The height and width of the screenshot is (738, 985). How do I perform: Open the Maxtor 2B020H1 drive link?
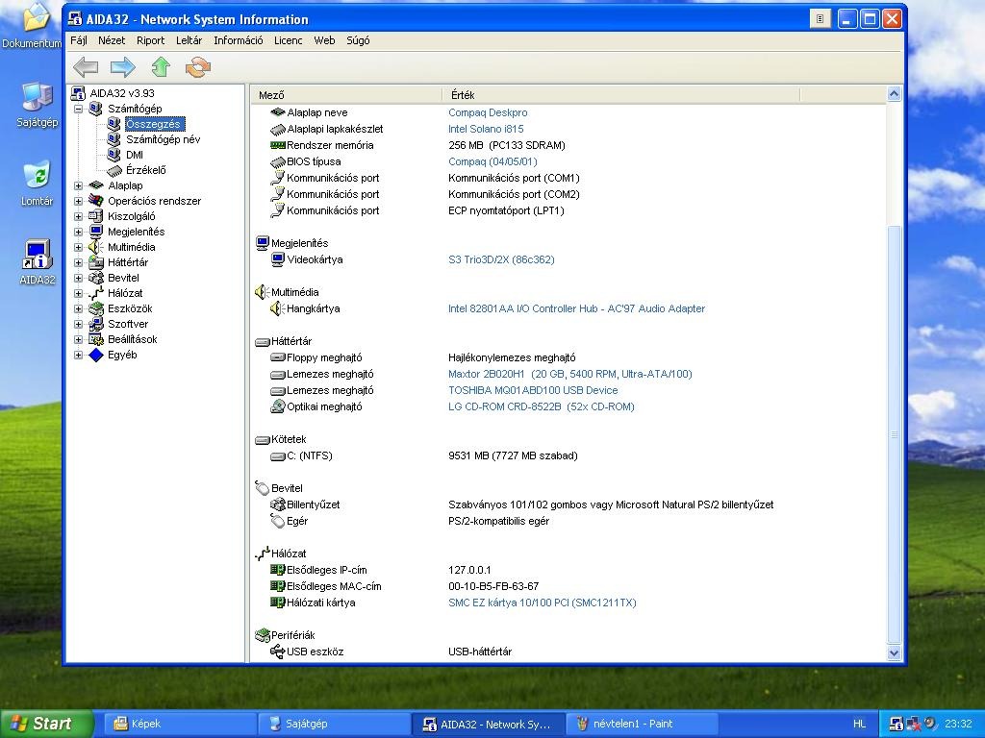[x=569, y=374]
